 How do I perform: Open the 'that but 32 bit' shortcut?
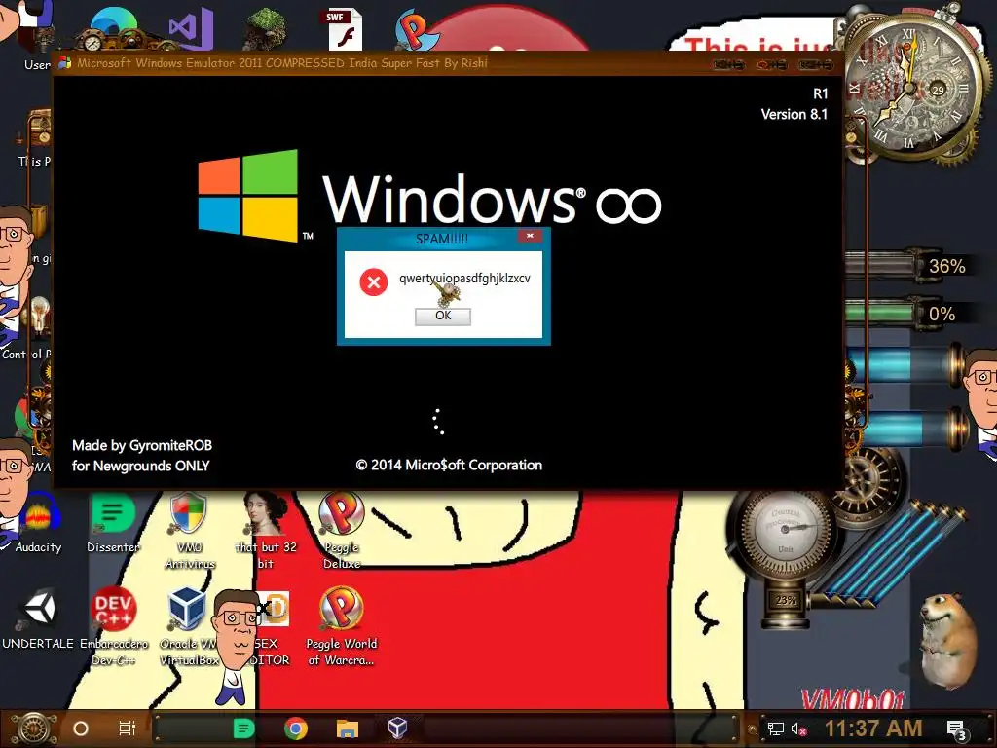click(266, 531)
